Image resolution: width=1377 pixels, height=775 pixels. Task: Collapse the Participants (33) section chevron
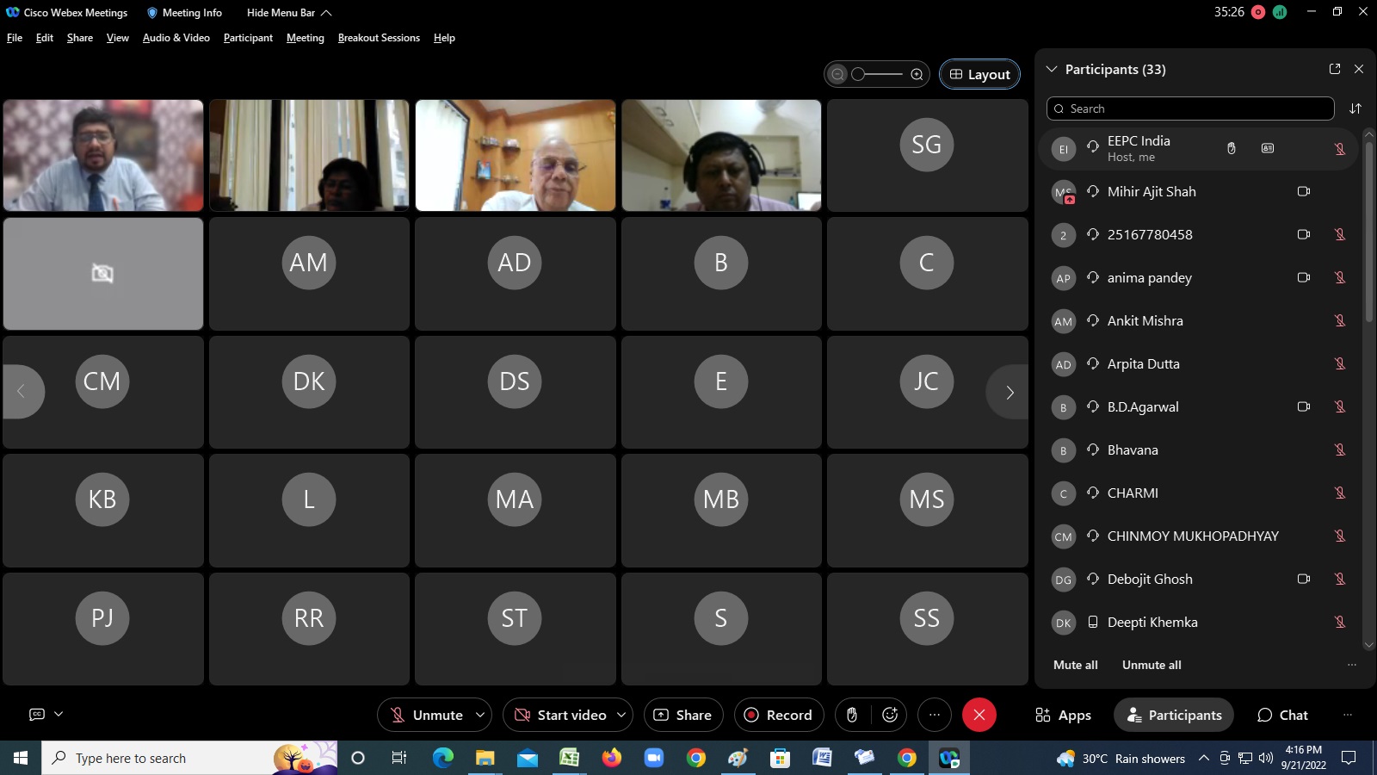pyautogui.click(x=1052, y=69)
